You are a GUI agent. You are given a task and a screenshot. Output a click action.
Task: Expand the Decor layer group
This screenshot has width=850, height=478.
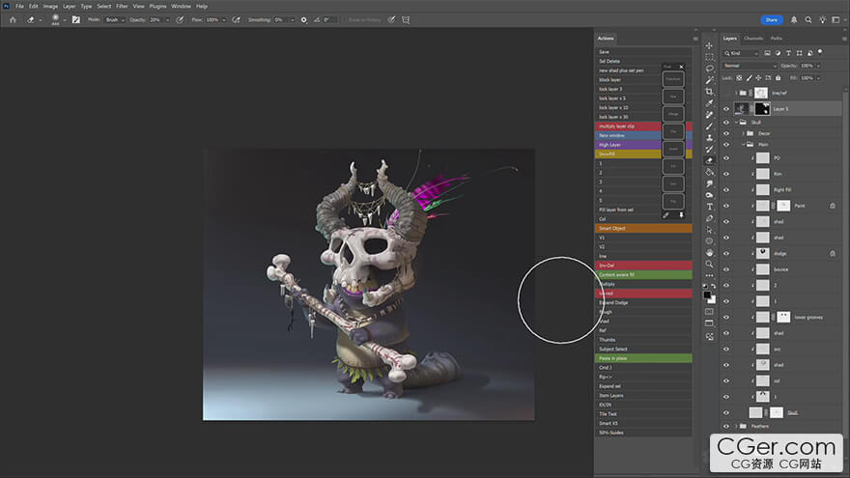[745, 133]
